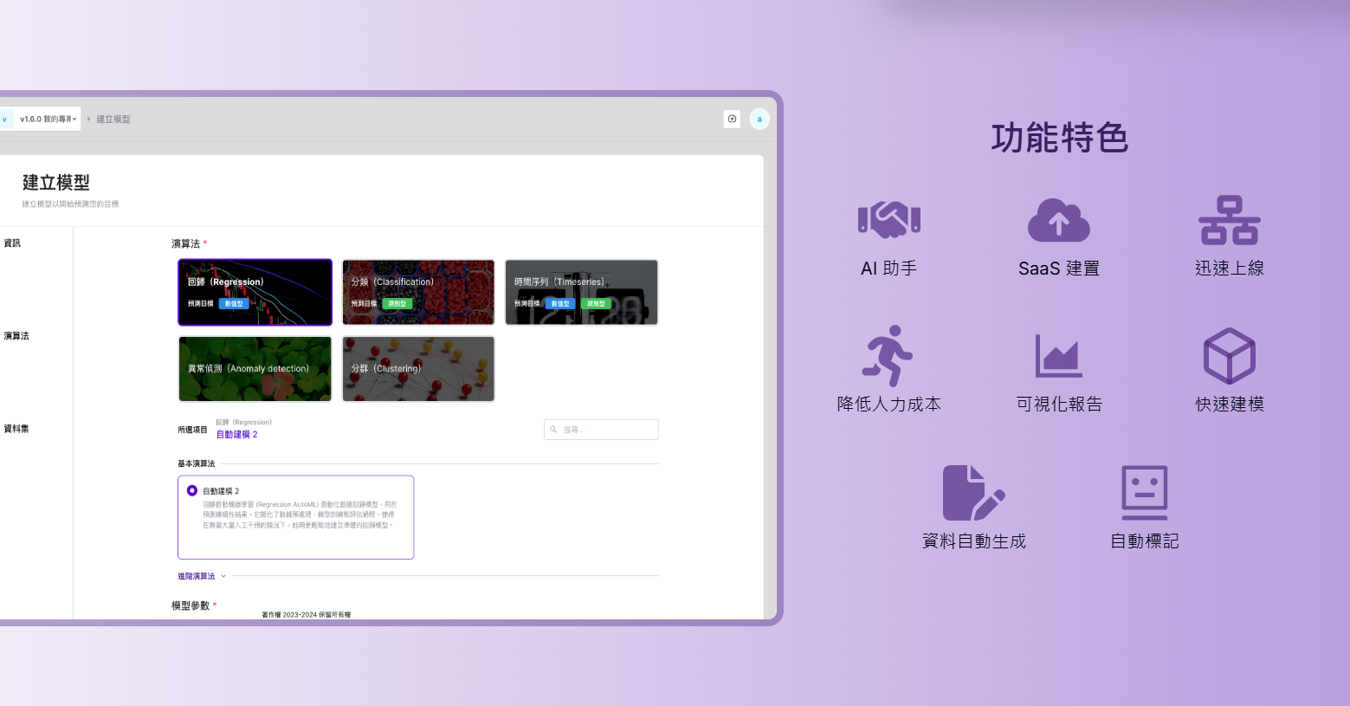Click the '降低人力成本' label
Image resolution: width=1350 pixels, height=706 pixels.
[x=888, y=405]
